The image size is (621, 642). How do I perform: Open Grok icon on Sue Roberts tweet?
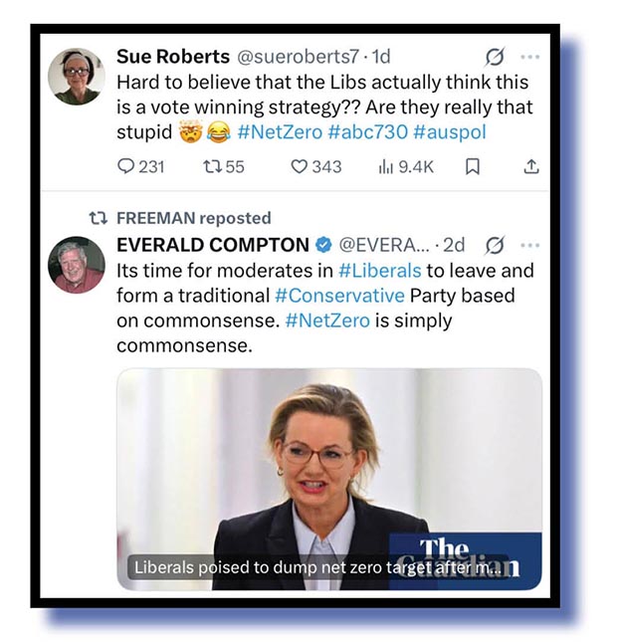coord(495,57)
